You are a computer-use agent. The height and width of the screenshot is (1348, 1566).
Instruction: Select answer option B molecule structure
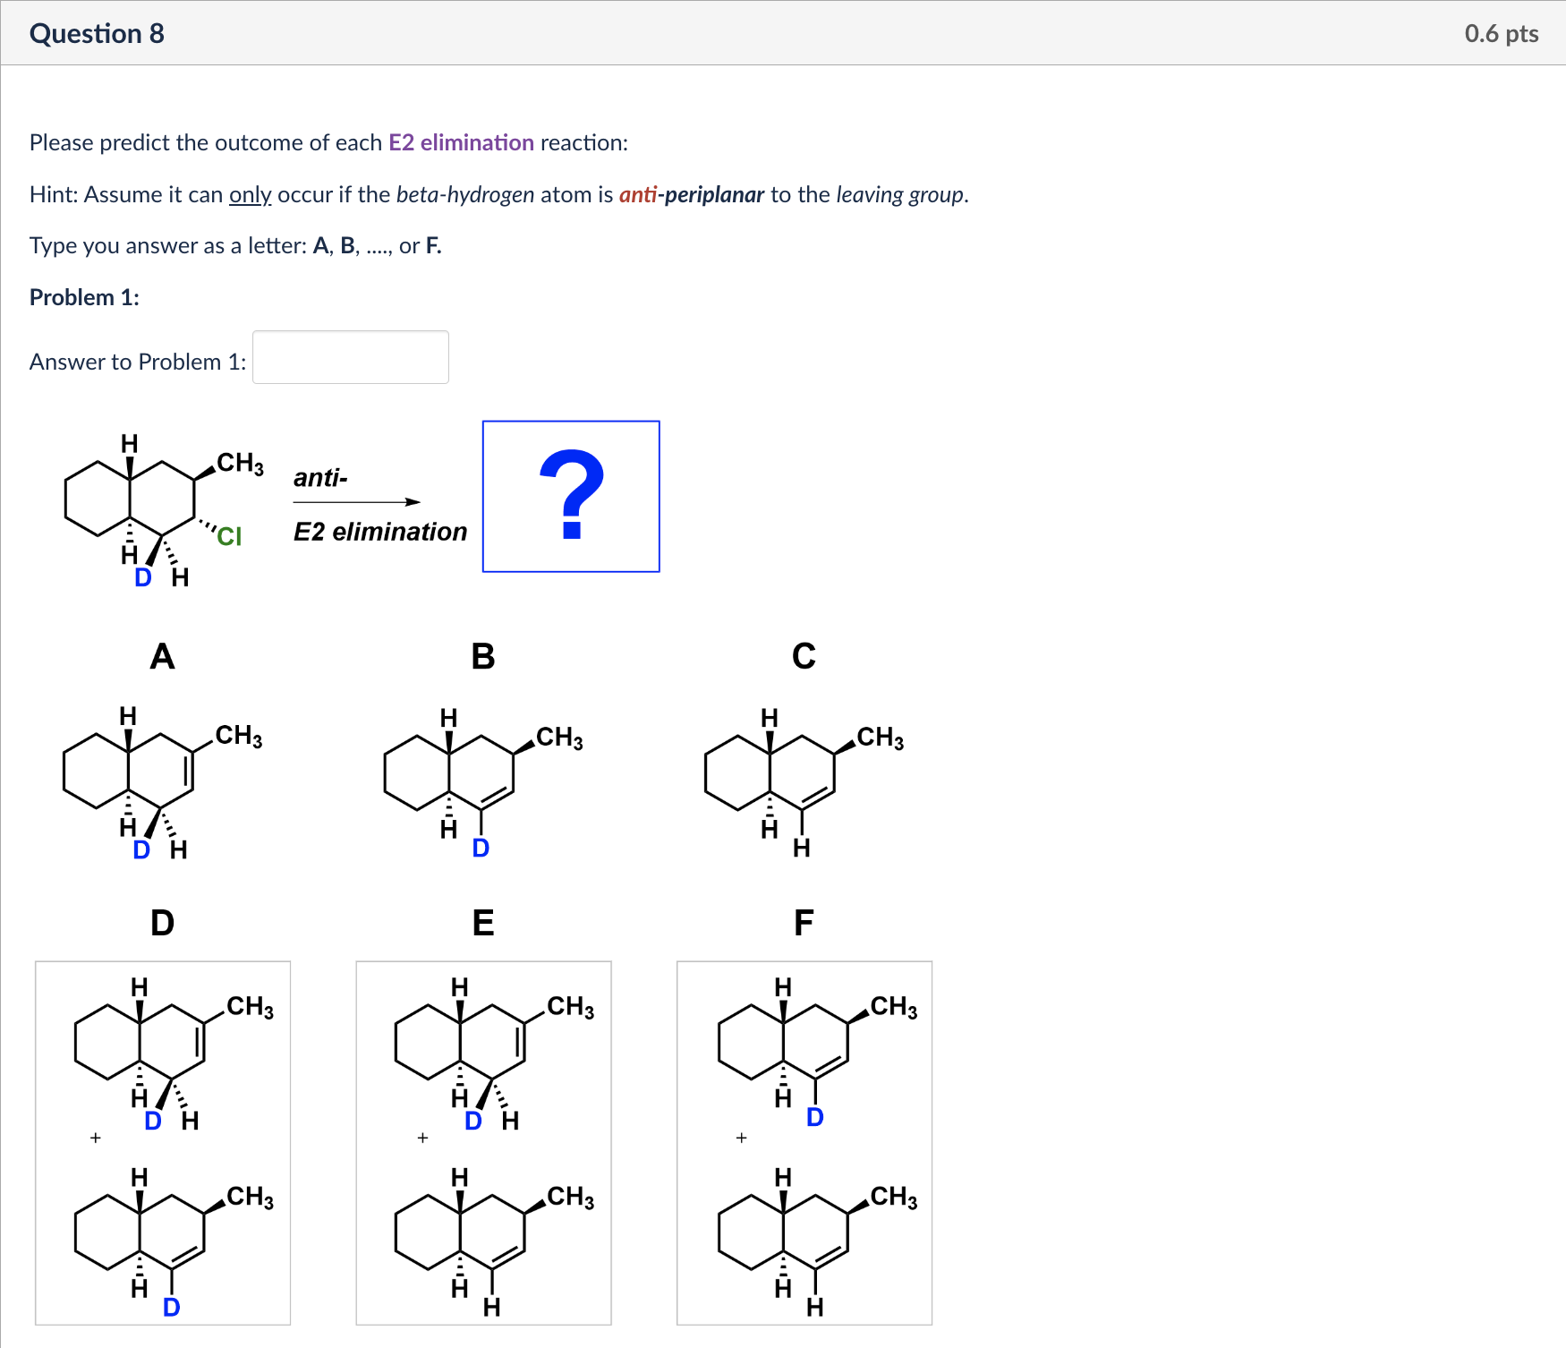coord(483,779)
